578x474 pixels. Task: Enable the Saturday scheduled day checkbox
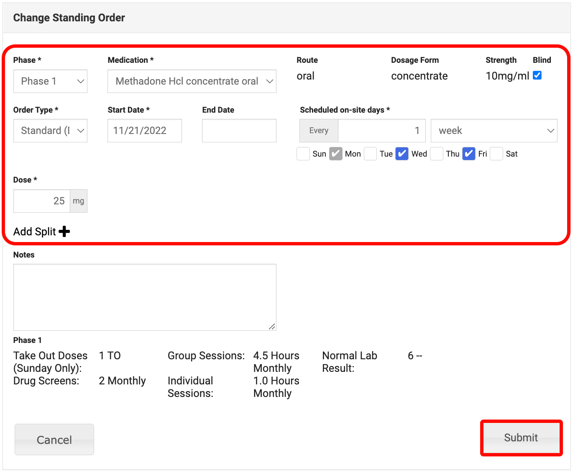click(x=496, y=154)
